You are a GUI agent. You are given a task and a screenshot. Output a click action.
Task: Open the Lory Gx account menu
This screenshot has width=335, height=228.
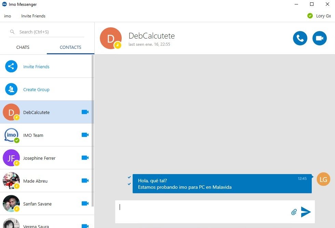click(323, 16)
